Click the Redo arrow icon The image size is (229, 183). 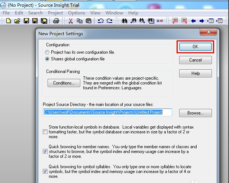click(x=110, y=21)
